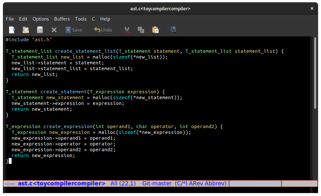Click the Copy toolbar icon
321x196 pixels.
tap(141, 30)
